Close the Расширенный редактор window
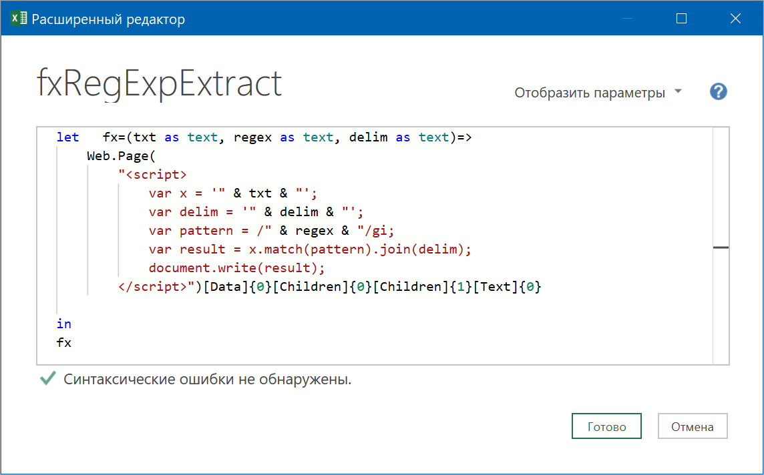The width and height of the screenshot is (764, 475). (x=735, y=19)
